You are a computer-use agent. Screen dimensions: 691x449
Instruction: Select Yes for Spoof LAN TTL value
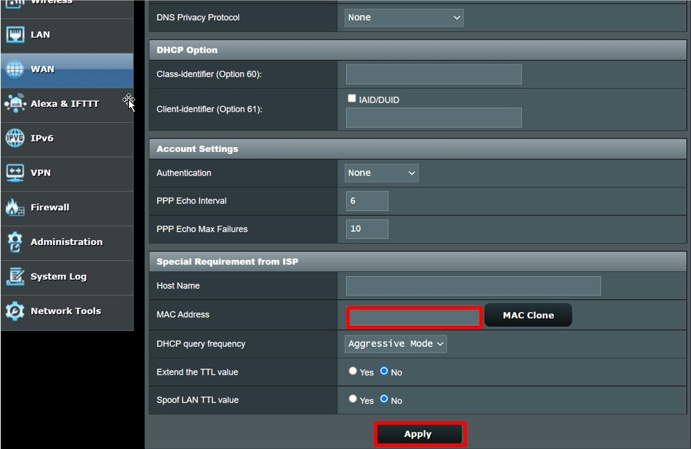pos(353,400)
